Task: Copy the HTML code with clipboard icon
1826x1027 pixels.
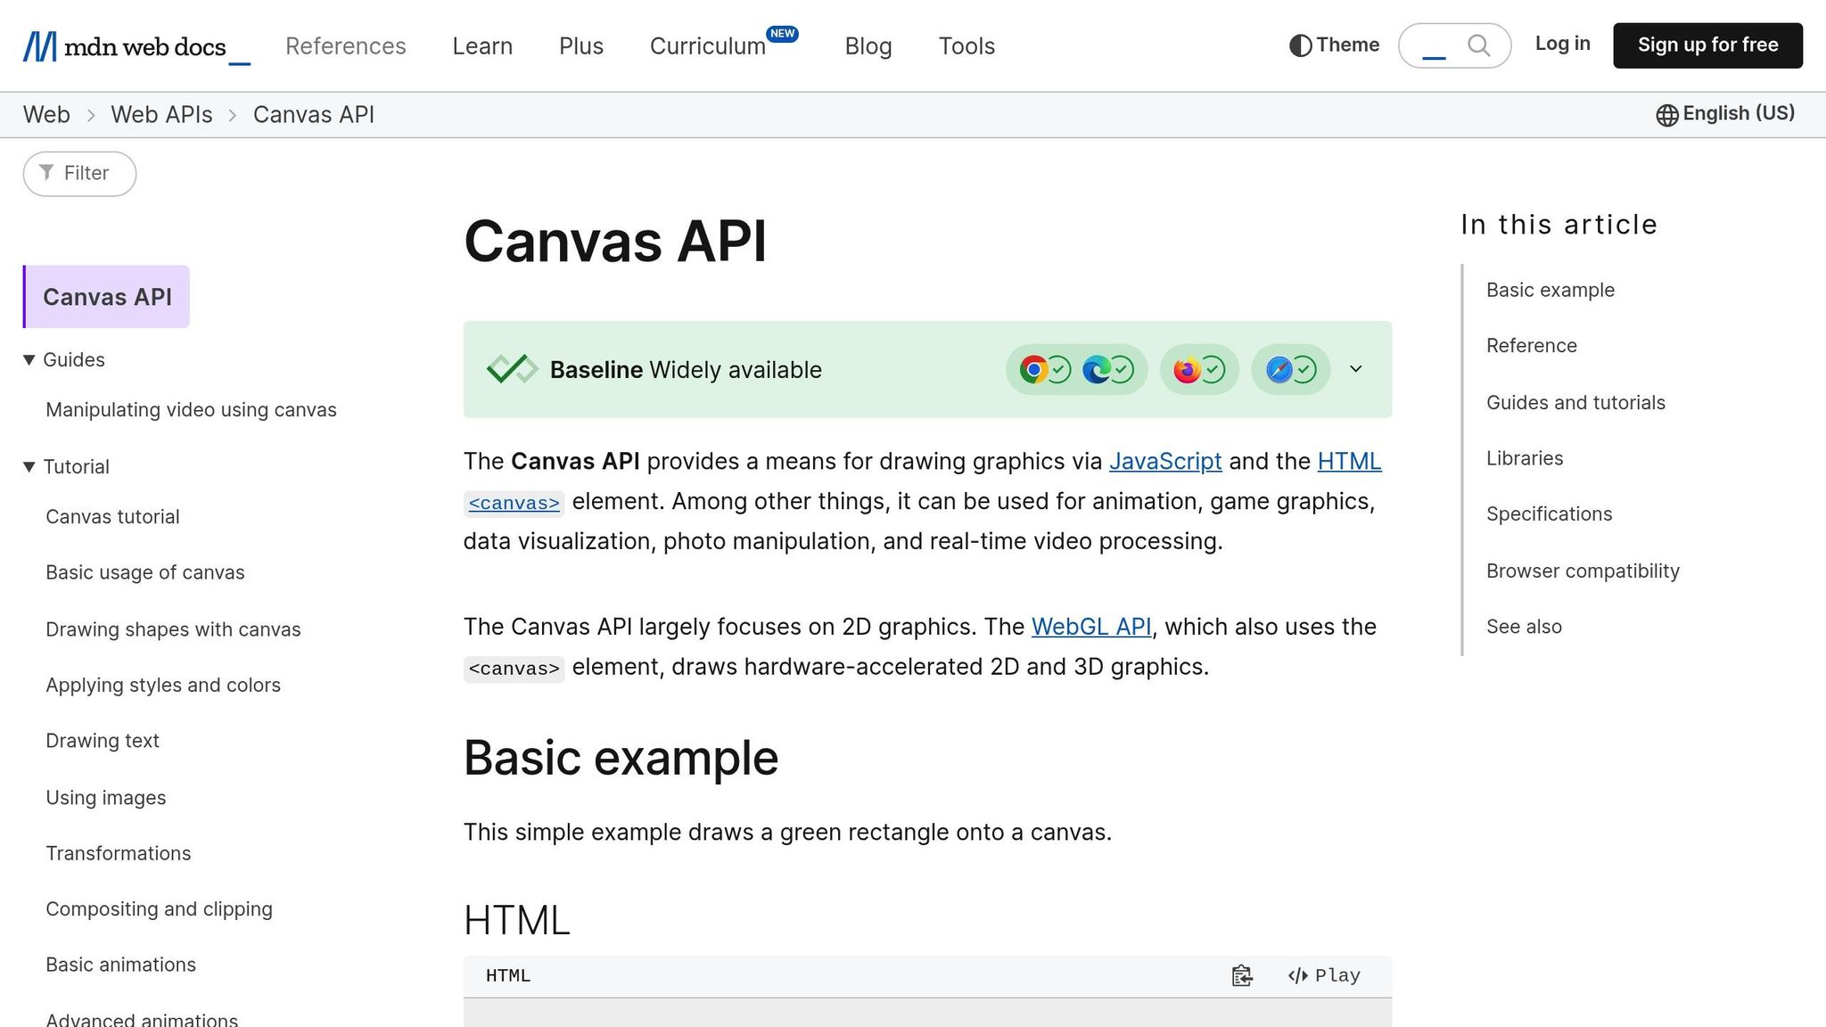Action: [x=1242, y=976]
